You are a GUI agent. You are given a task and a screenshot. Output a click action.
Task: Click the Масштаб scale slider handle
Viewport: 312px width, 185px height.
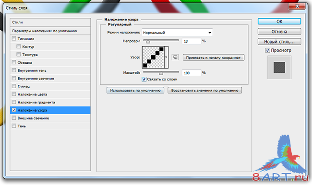161,73
